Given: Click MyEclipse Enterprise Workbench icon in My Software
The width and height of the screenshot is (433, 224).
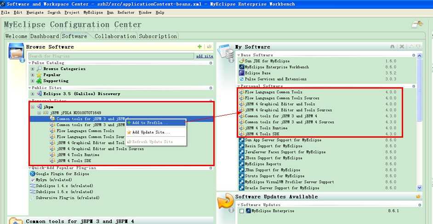Looking at the screenshot, I should pyautogui.click(x=241, y=67).
